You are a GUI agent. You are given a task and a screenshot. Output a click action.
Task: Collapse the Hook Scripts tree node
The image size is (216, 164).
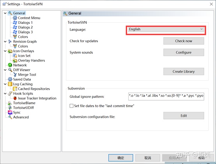[x=5, y=94]
